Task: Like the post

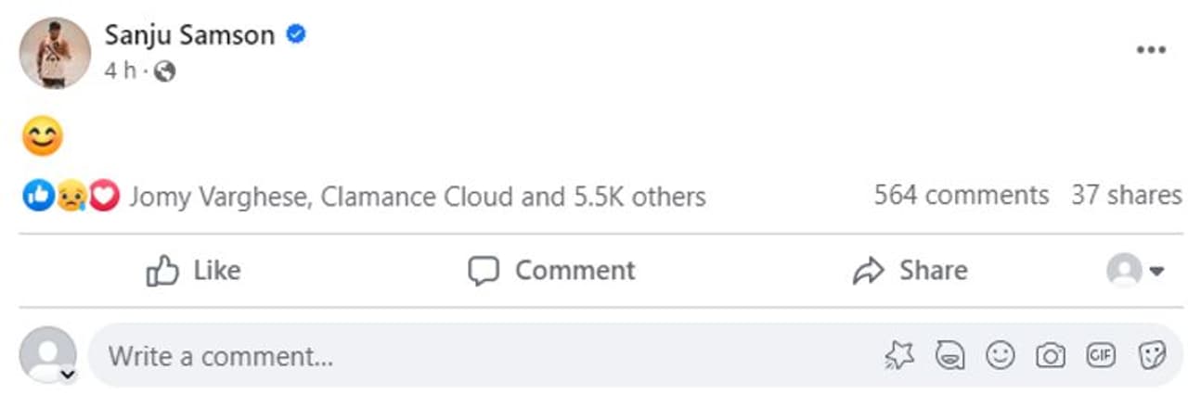Action: 193,271
